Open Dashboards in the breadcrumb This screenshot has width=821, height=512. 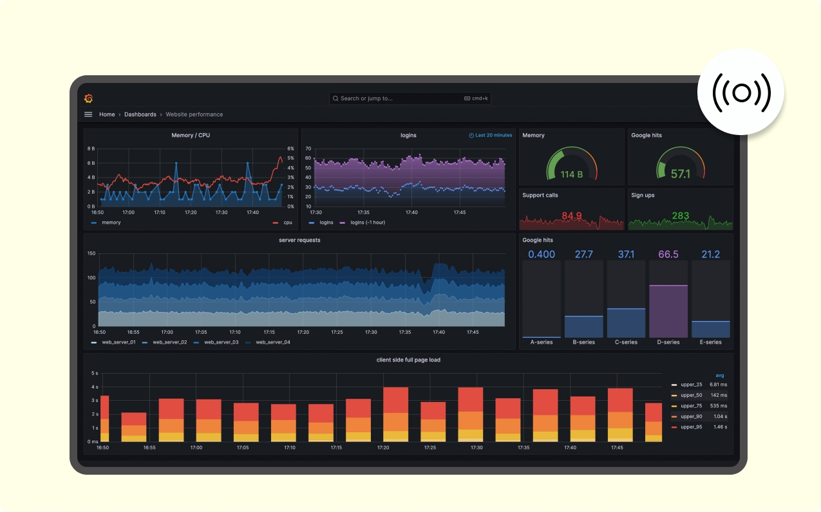(x=140, y=114)
